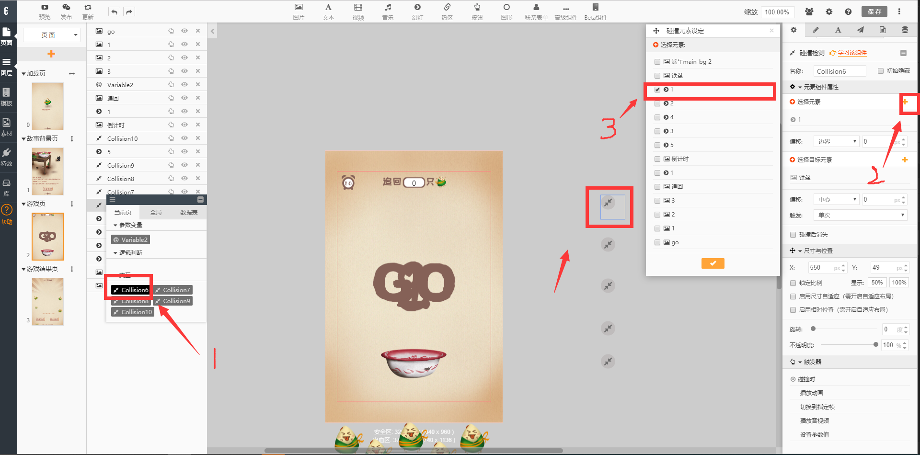Collapse the 游戏结果页 page group
Viewport: 920px width, 455px height.
23,269
